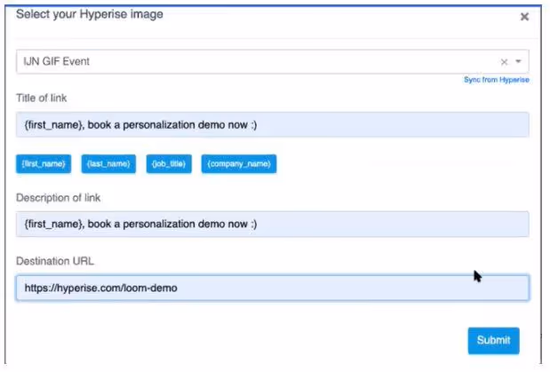The height and width of the screenshot is (372, 550).
Task: Open the IJN GIF Event image selector
Action: tap(272, 62)
